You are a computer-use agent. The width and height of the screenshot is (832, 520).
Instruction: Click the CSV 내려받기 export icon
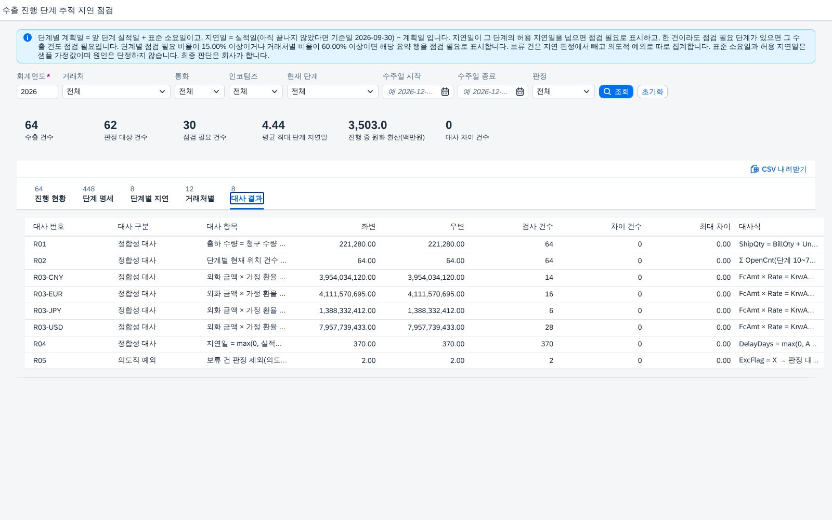(x=755, y=169)
